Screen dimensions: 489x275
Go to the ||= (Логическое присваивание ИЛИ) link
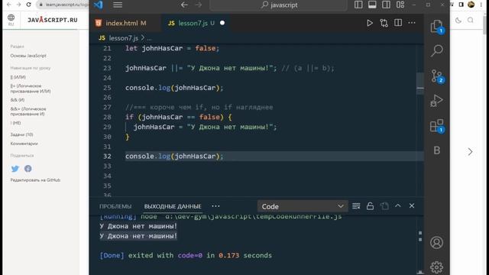[31, 89]
